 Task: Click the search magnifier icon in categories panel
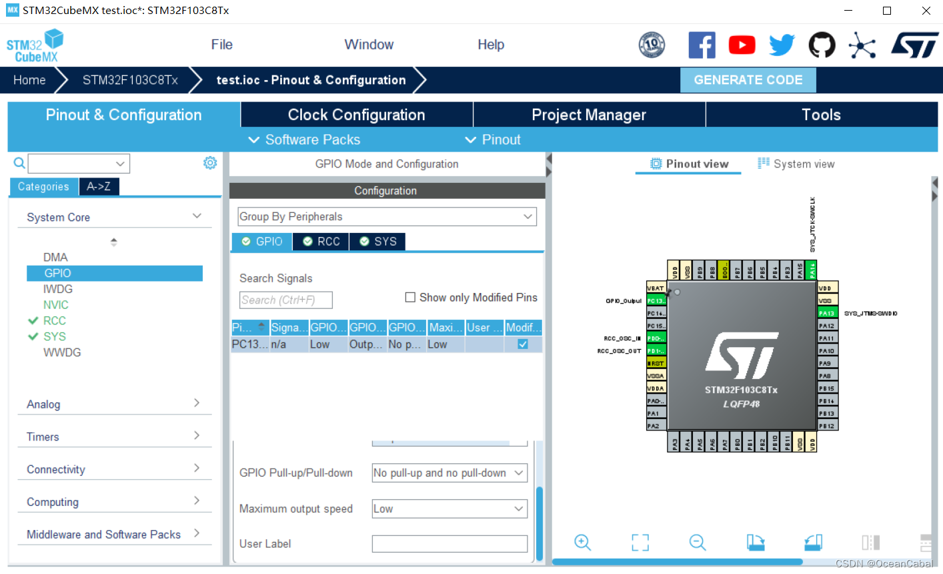[x=19, y=163]
